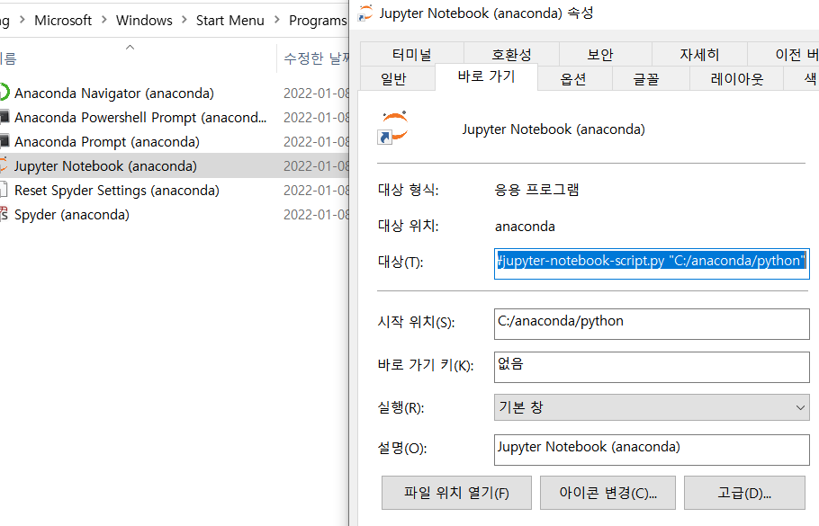Image resolution: width=819 pixels, height=526 pixels.
Task: Click the 고급(D)... button
Action: tap(744, 493)
